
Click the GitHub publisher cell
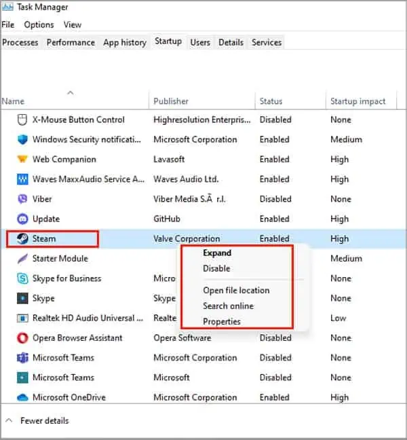coord(167,219)
